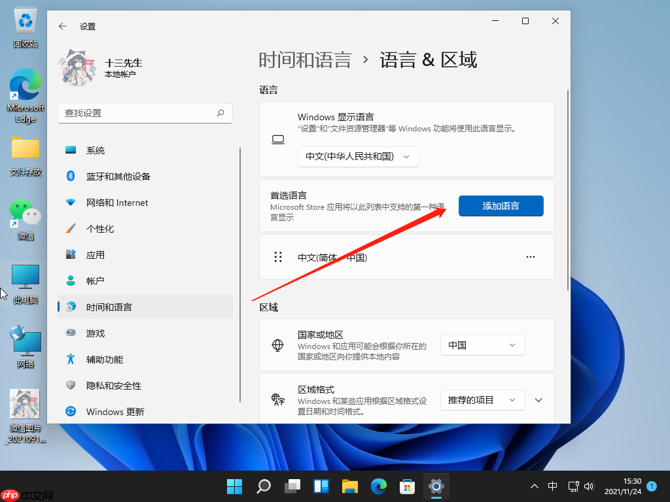Screen dimensions: 670x502
Task: Open the 国家或地区 dropdown
Action: tap(482, 344)
